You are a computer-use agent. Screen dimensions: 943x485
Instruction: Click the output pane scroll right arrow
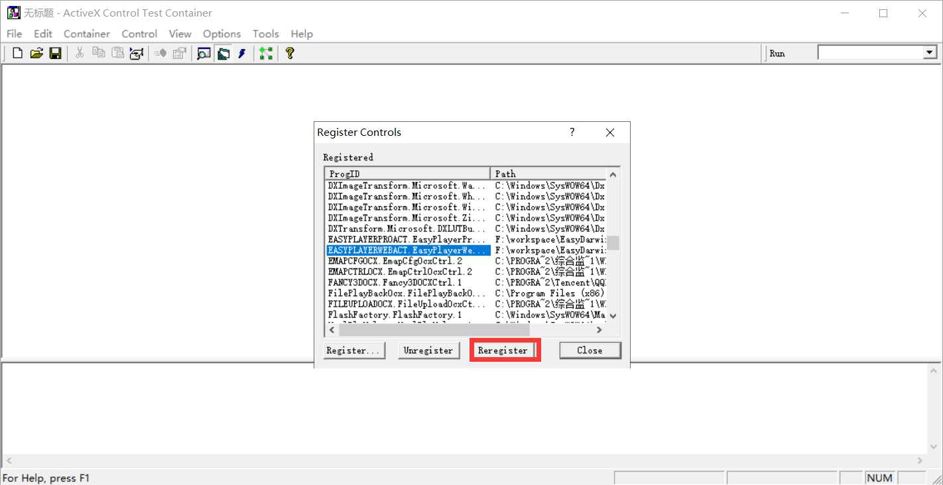coord(920,460)
